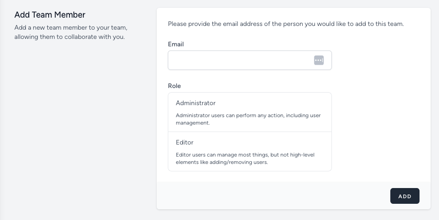Viewport: 439px width, 220px height.
Task: Click the "Add Team Member" heading
Action: point(50,15)
